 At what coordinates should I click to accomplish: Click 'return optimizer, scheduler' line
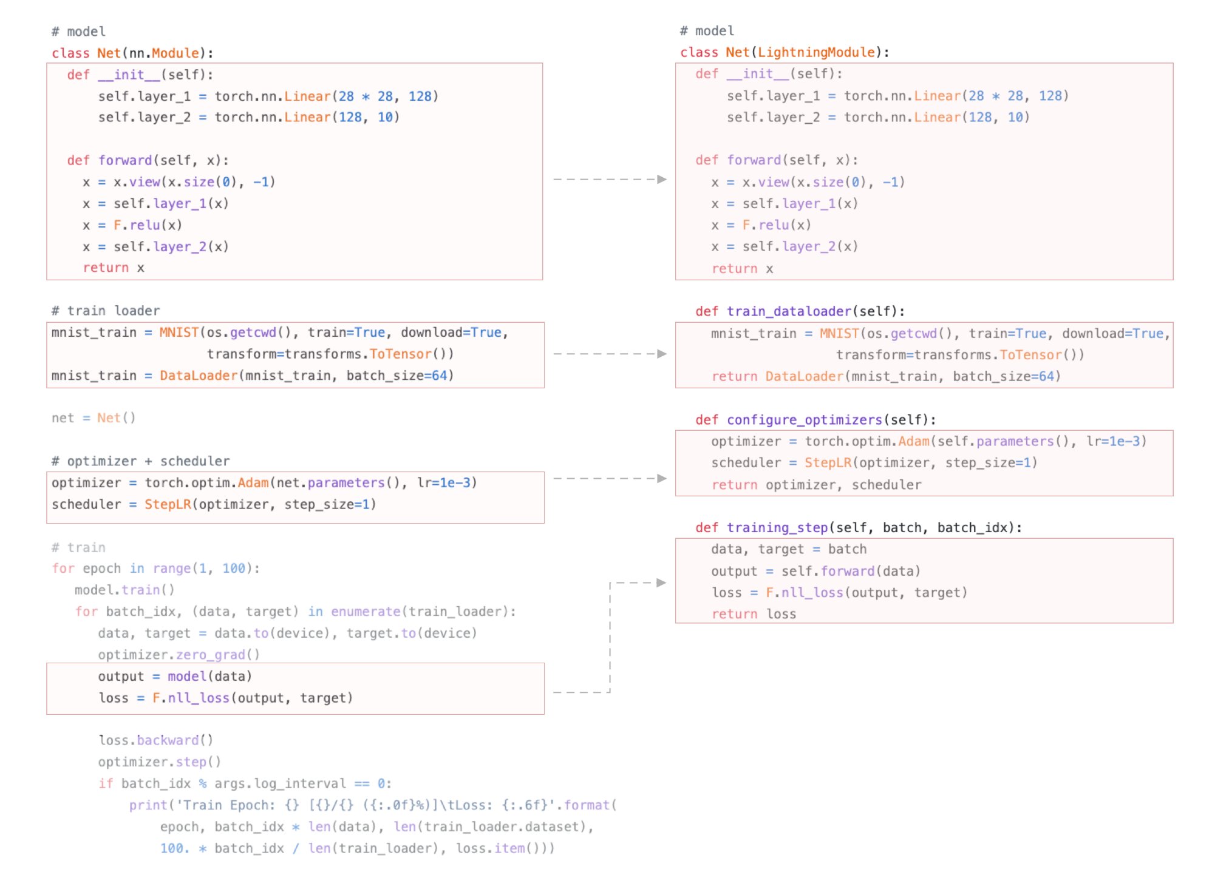(815, 485)
